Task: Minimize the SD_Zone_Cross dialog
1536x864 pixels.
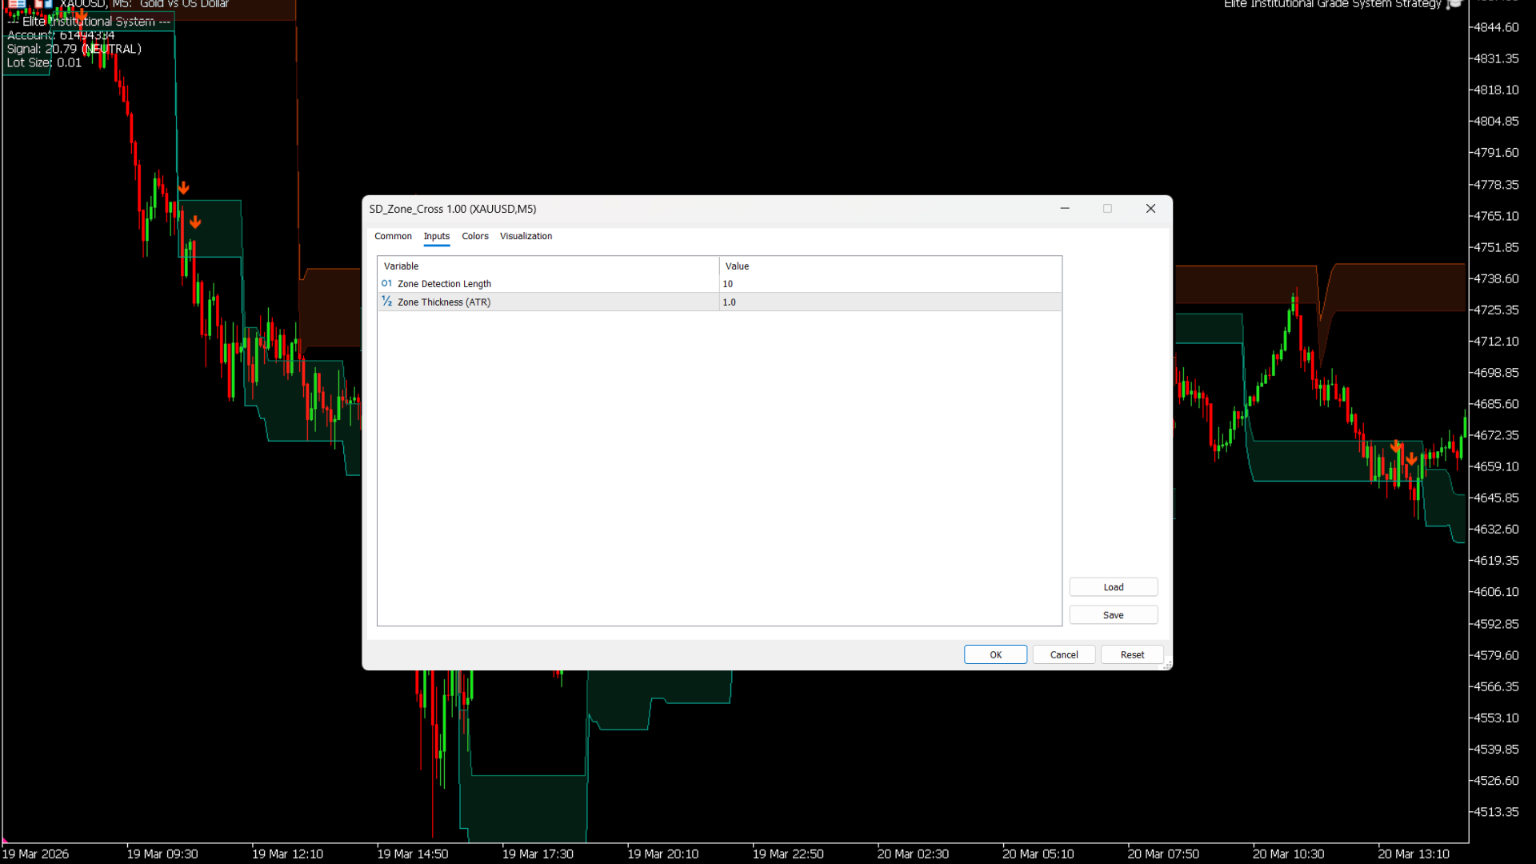Action: tap(1065, 209)
